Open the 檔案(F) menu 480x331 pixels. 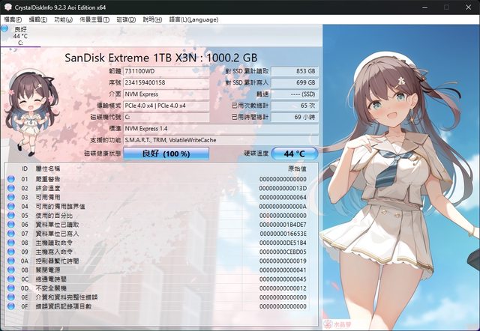[13, 18]
